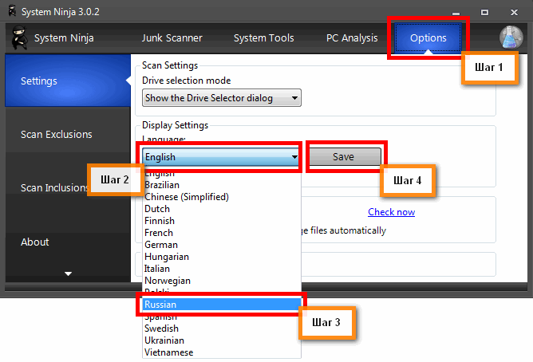Select German from the language list
The width and height of the screenshot is (533, 362).
tap(222, 245)
